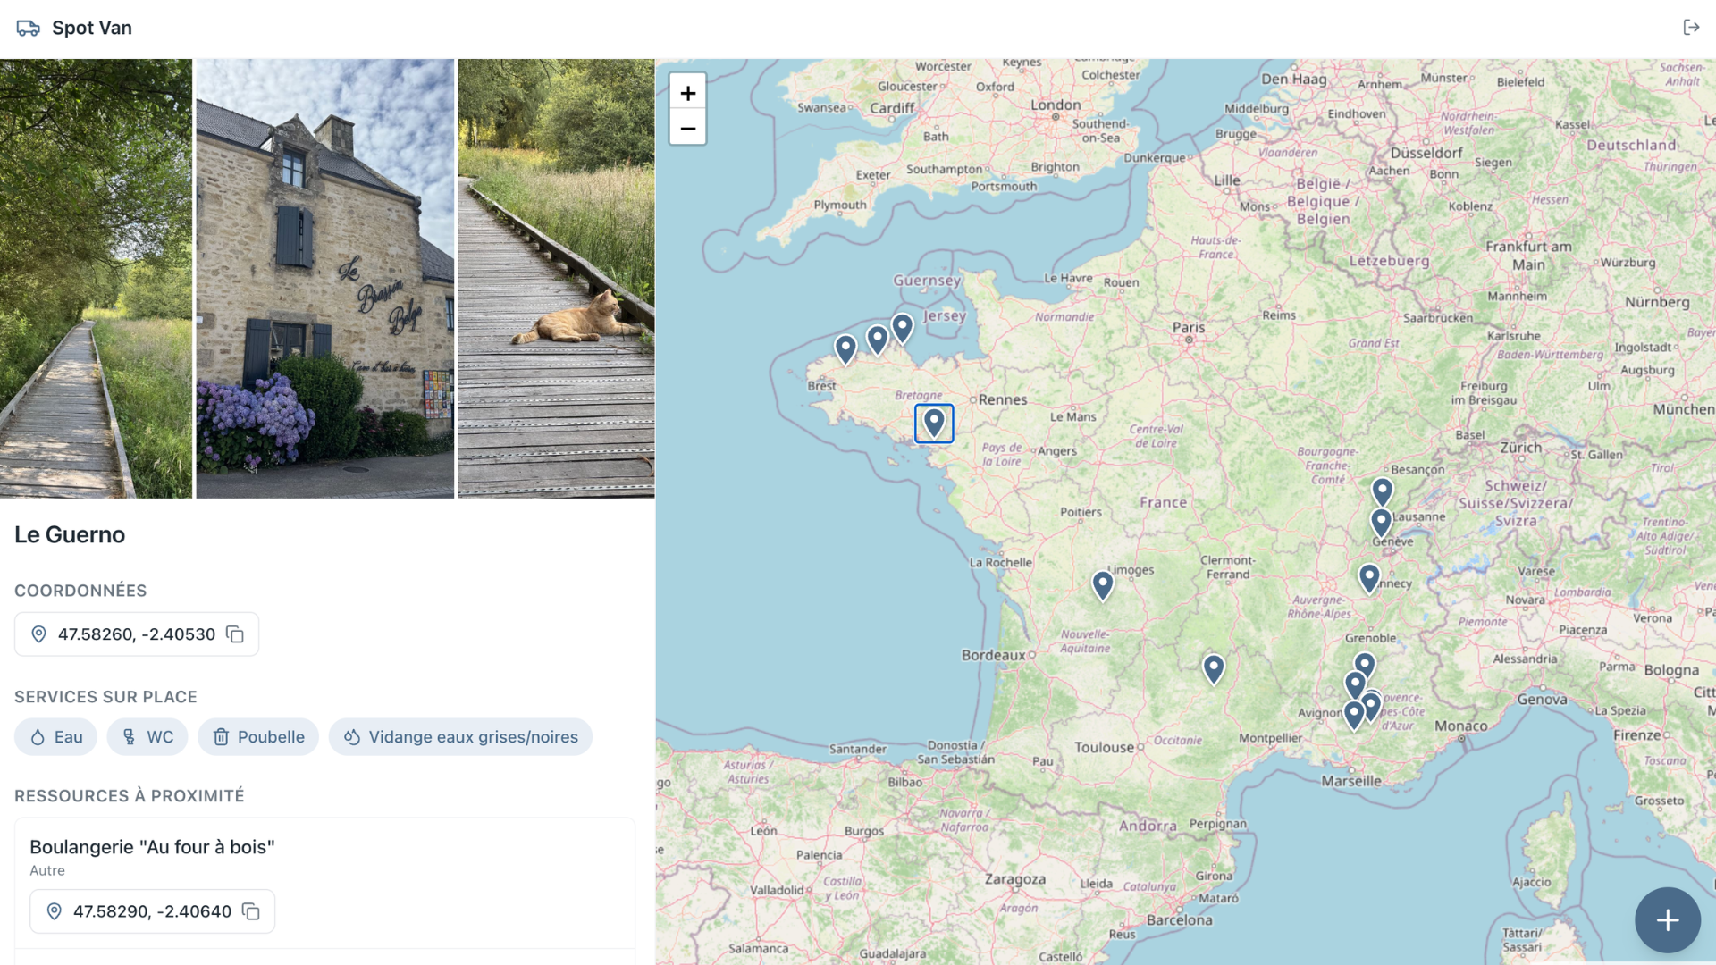Open the wooden boardwalk forest photo
Image resolution: width=1716 pixels, height=965 pixels.
pyautogui.click(x=96, y=279)
